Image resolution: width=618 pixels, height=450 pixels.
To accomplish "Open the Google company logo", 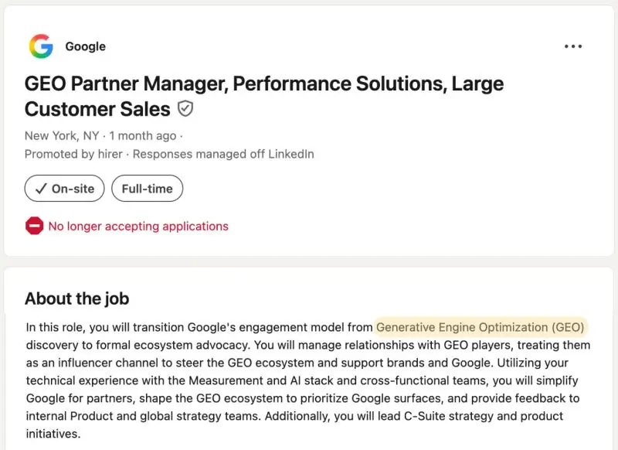I will coord(41,46).
